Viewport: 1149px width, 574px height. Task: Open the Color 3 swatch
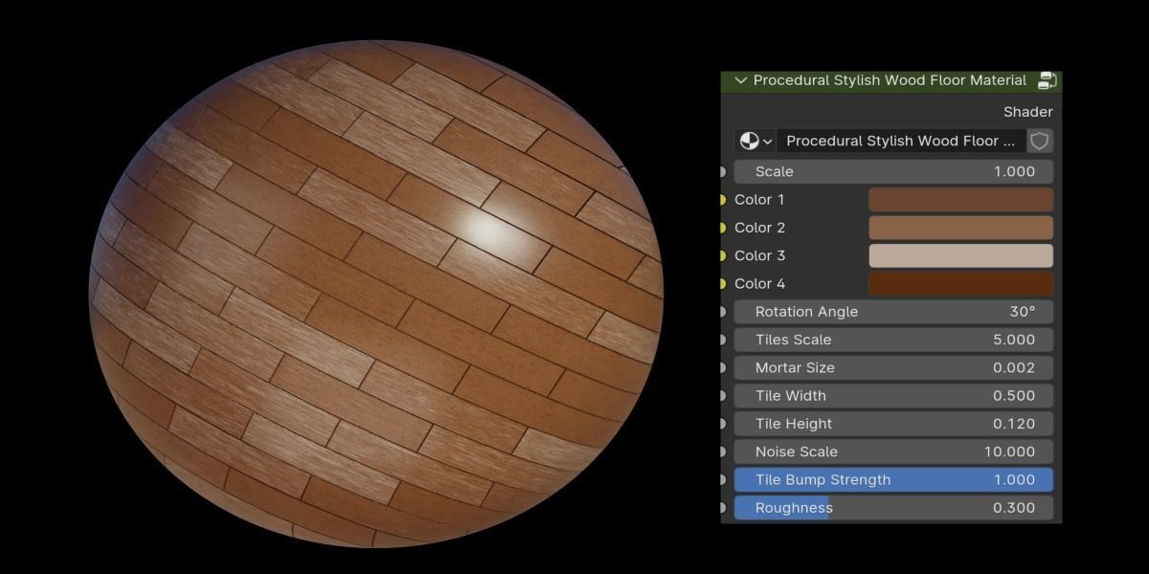point(960,255)
